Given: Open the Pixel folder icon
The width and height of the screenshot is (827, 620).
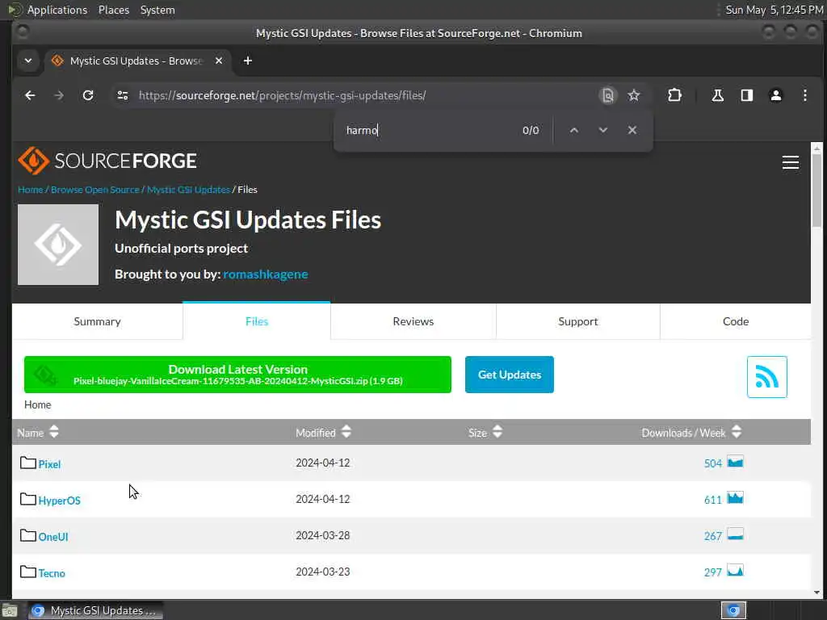Looking at the screenshot, I should [x=28, y=463].
